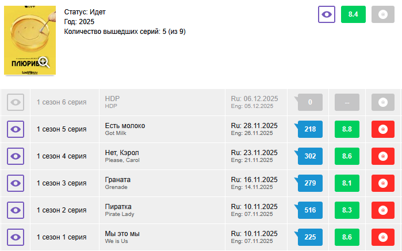This screenshot has width=402, height=251.
Task: Mark season 1 episode 1 watched
Action: point(16,237)
